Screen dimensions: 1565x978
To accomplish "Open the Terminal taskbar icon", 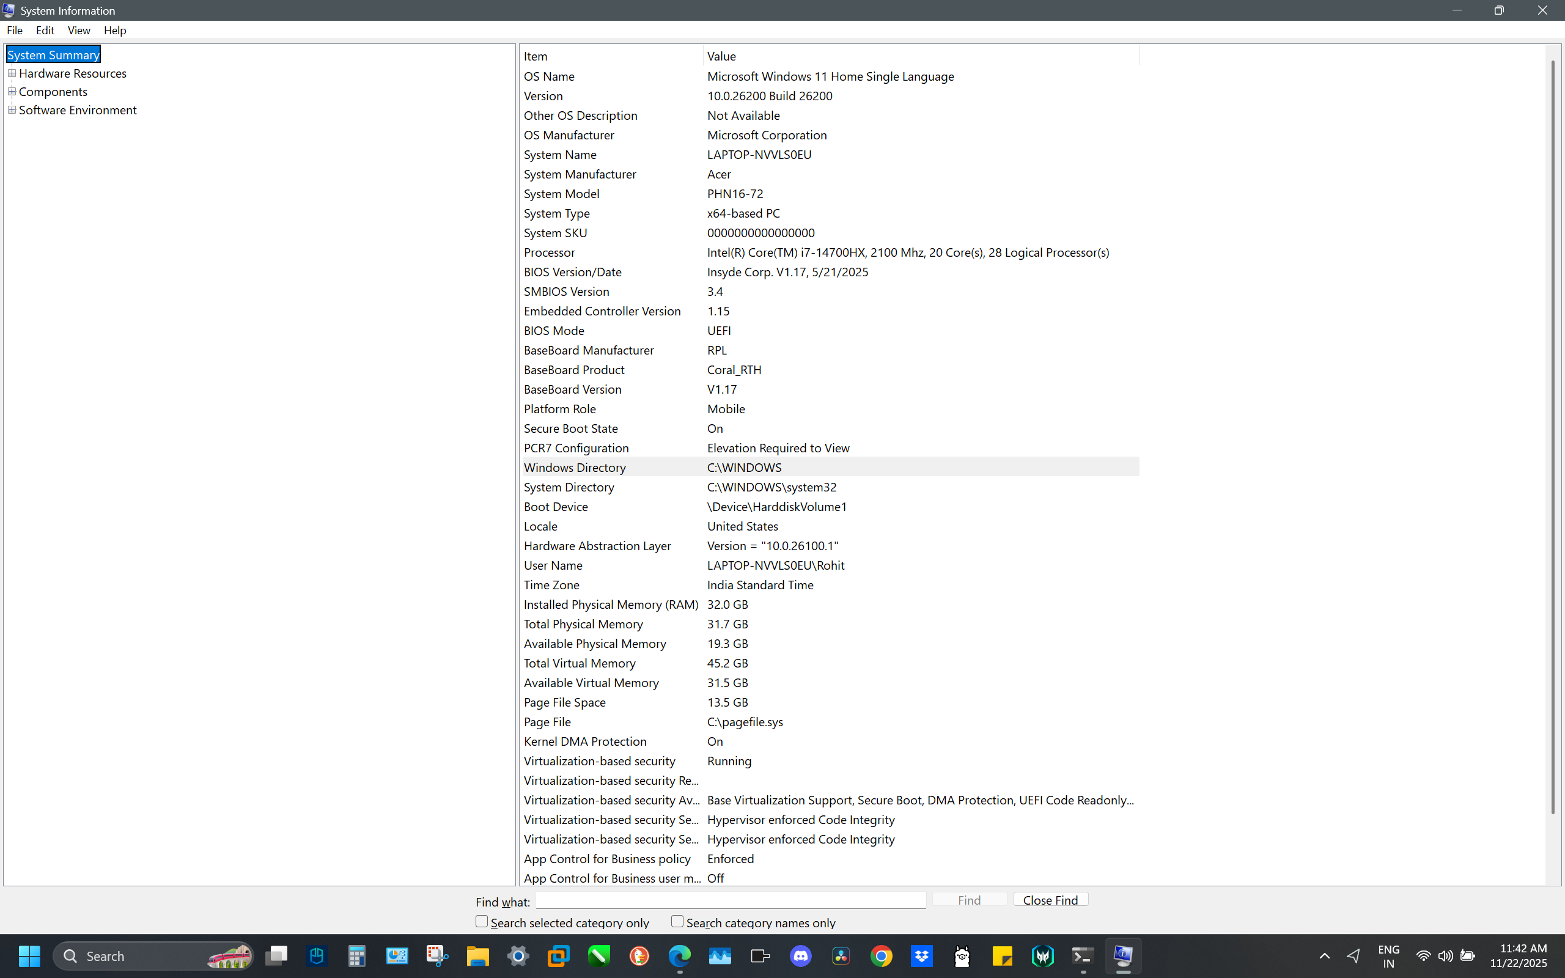I will tap(1083, 956).
